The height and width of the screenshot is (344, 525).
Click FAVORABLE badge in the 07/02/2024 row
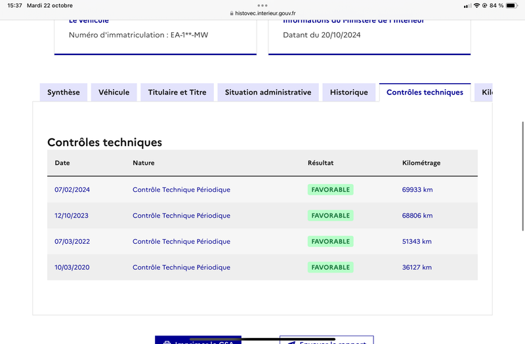click(x=331, y=189)
